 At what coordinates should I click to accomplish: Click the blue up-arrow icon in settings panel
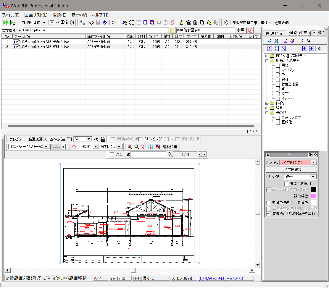tap(304, 49)
